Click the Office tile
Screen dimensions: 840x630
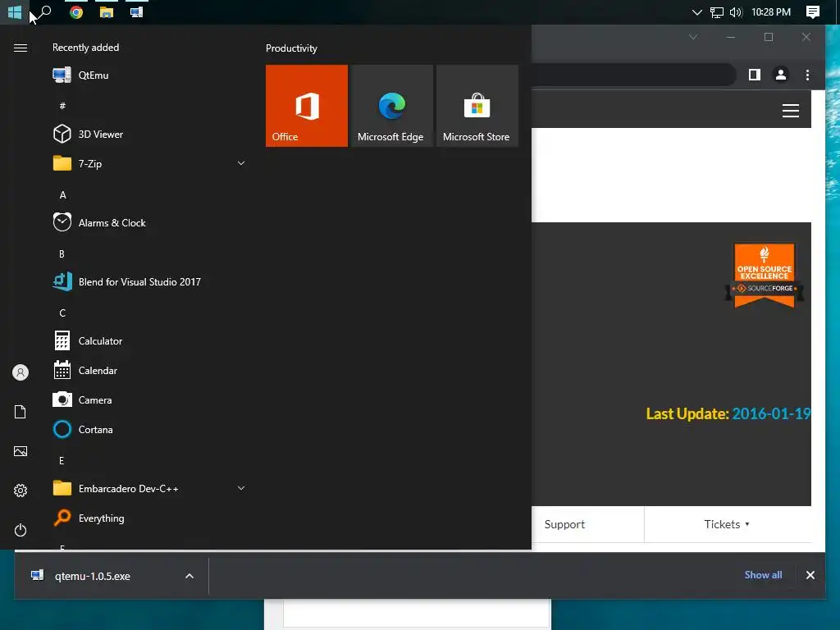coord(307,106)
